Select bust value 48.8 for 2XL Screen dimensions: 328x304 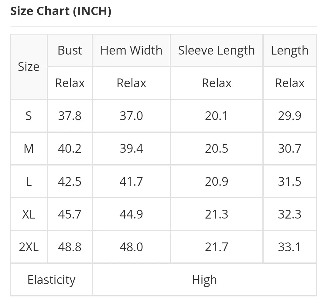point(70,247)
